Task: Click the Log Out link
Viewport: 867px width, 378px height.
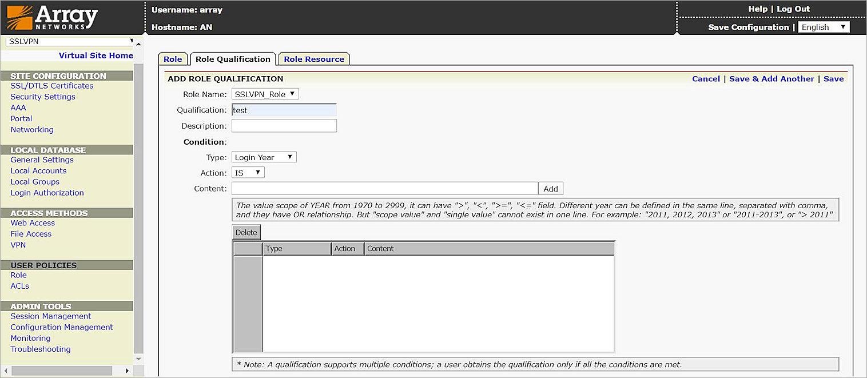Action: 793,9
